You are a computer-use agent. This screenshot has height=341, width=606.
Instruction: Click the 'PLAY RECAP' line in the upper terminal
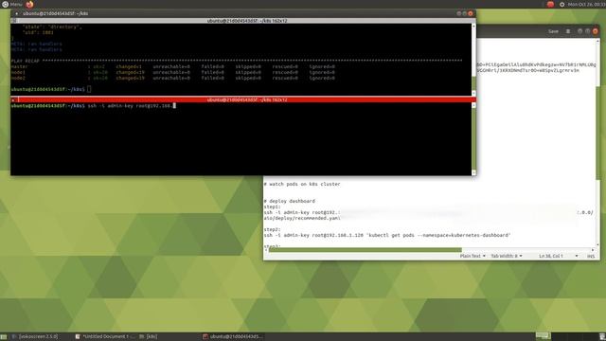click(x=237, y=61)
